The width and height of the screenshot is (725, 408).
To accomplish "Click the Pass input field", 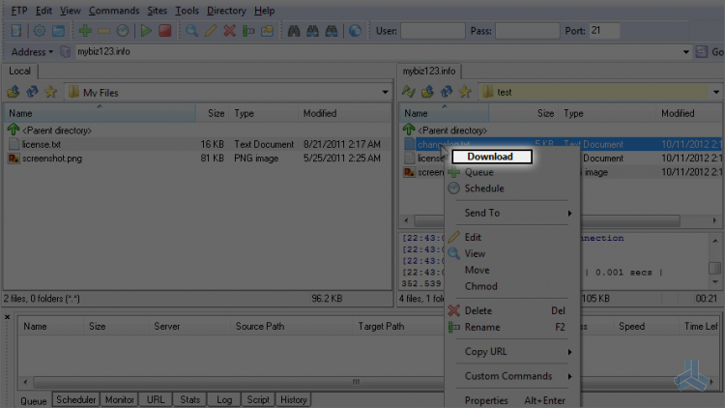I will [x=527, y=31].
